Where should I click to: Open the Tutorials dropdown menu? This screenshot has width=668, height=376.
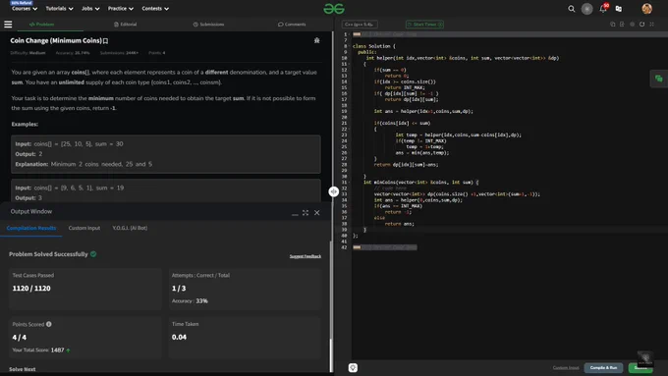click(x=59, y=9)
